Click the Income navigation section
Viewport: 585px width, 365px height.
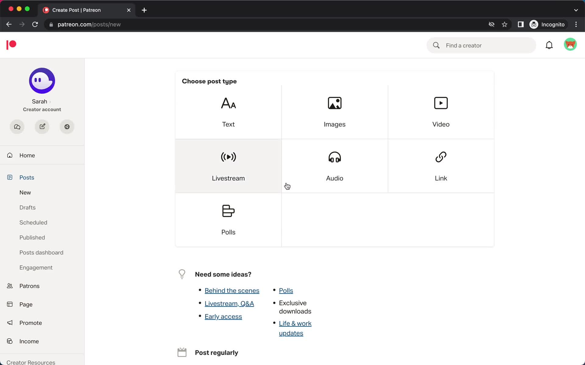(x=29, y=341)
